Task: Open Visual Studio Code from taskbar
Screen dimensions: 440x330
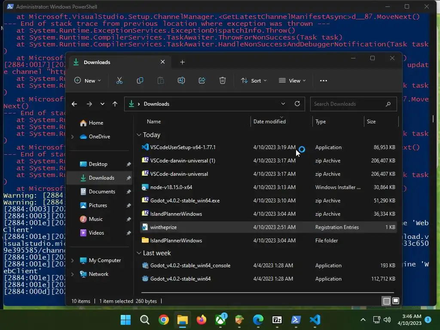Action: [315, 320]
